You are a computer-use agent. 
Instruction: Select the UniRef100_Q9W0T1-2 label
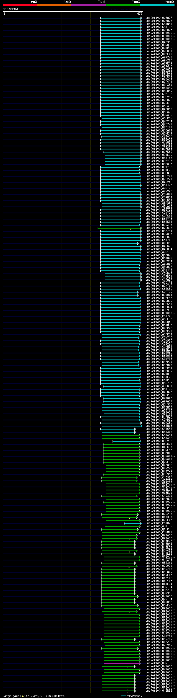click(x=160, y=456)
